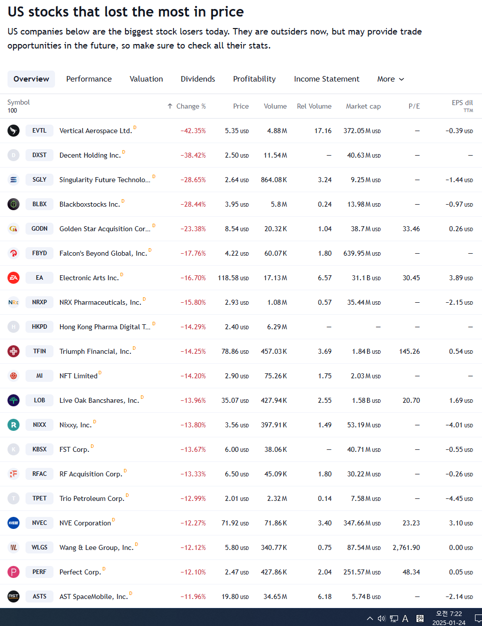The height and width of the screenshot is (626, 482).
Task: Click the Hong Kong Pharma HKPD logo icon
Action: pyautogui.click(x=13, y=327)
